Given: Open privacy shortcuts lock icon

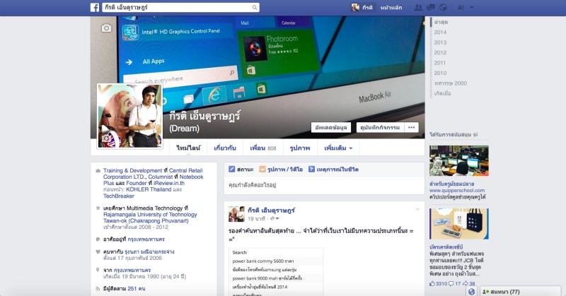Looking at the screenshot, I should [461, 7].
